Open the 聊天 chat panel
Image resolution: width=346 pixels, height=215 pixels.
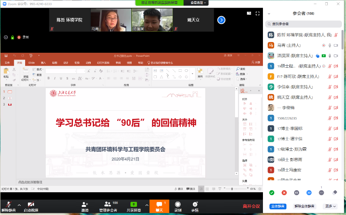pos(159,206)
